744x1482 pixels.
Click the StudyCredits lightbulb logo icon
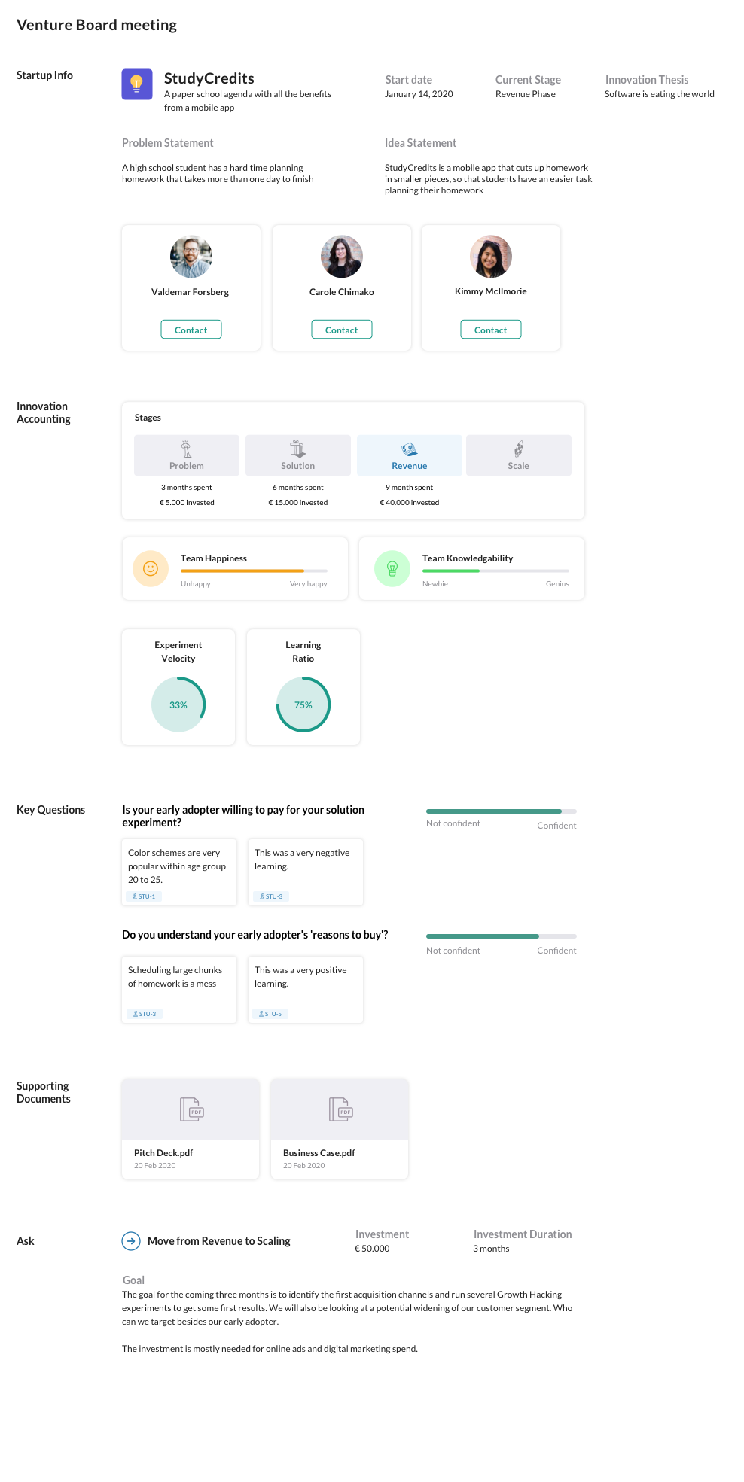(137, 84)
